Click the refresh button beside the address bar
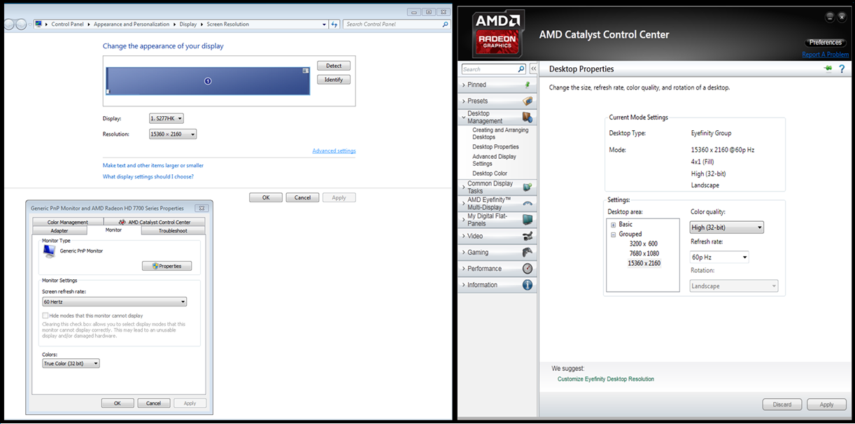 click(x=334, y=24)
